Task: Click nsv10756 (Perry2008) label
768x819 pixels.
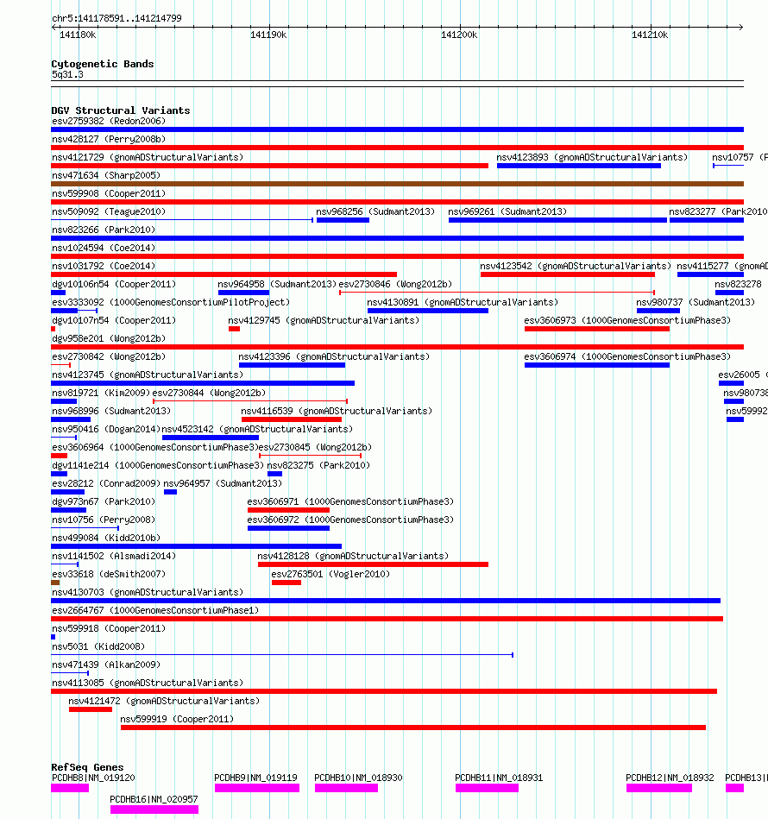Action: click(104, 520)
